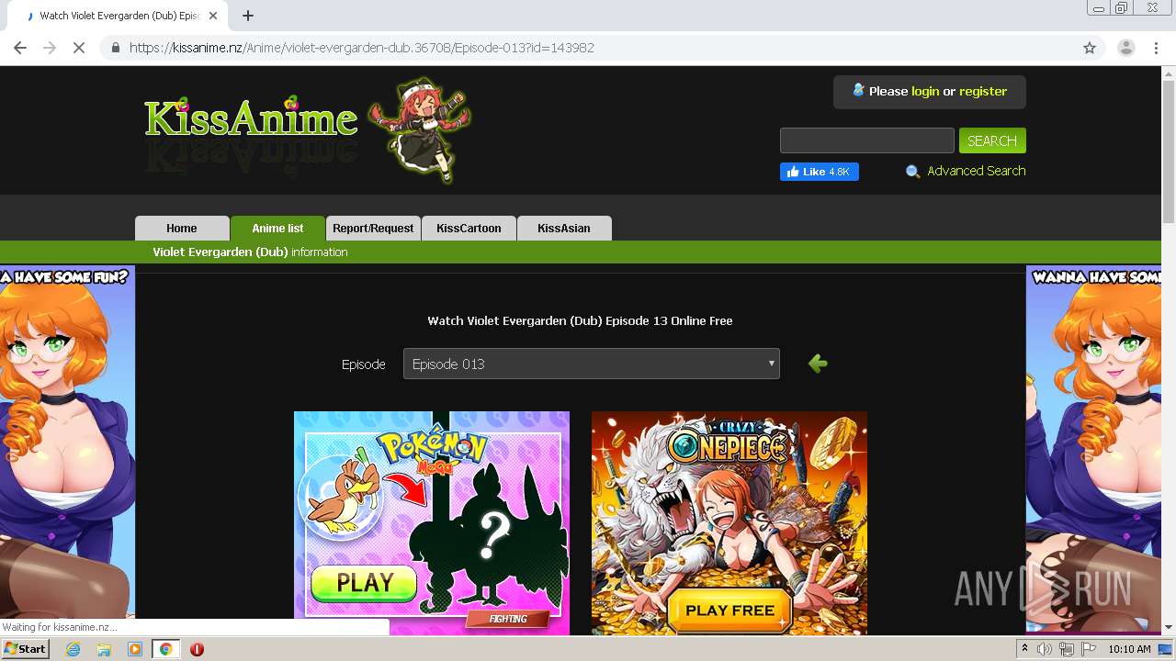Switch to the Chrome taskbar button

pos(165,649)
